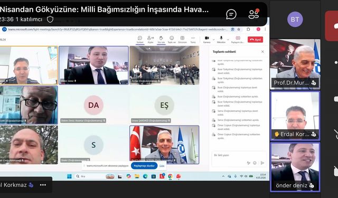338x198 pixels.
Task: Show hidden system tray icons chevron
Action: [x=223, y=176]
